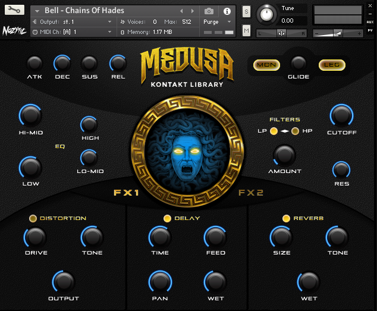This screenshot has height=311, width=377.
Task: Click the Max voices value 512
Action: (x=187, y=22)
